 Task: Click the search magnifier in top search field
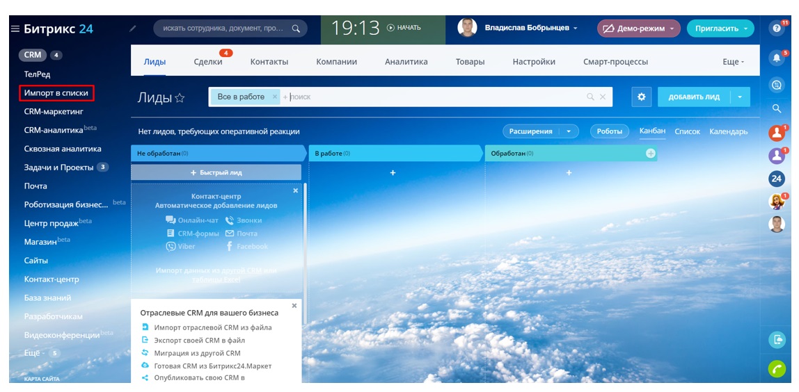tap(296, 28)
